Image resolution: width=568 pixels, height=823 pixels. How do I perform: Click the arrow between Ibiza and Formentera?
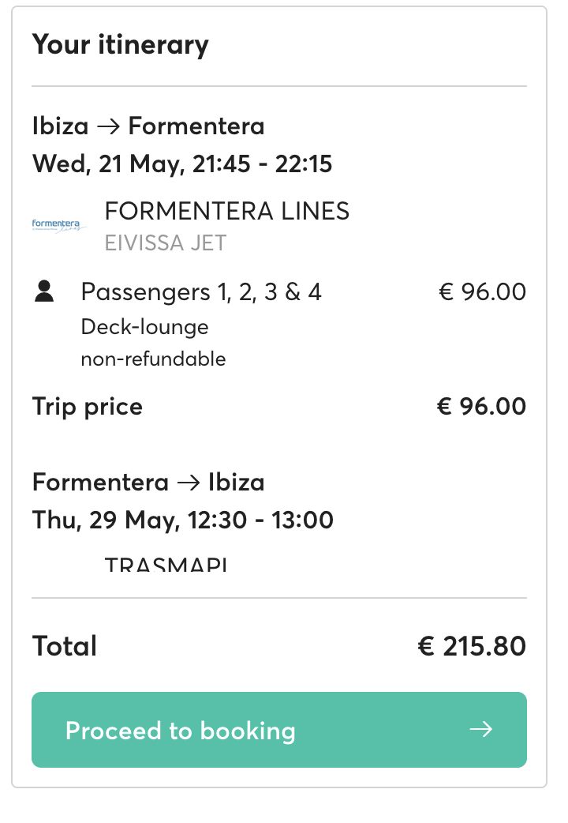108,126
